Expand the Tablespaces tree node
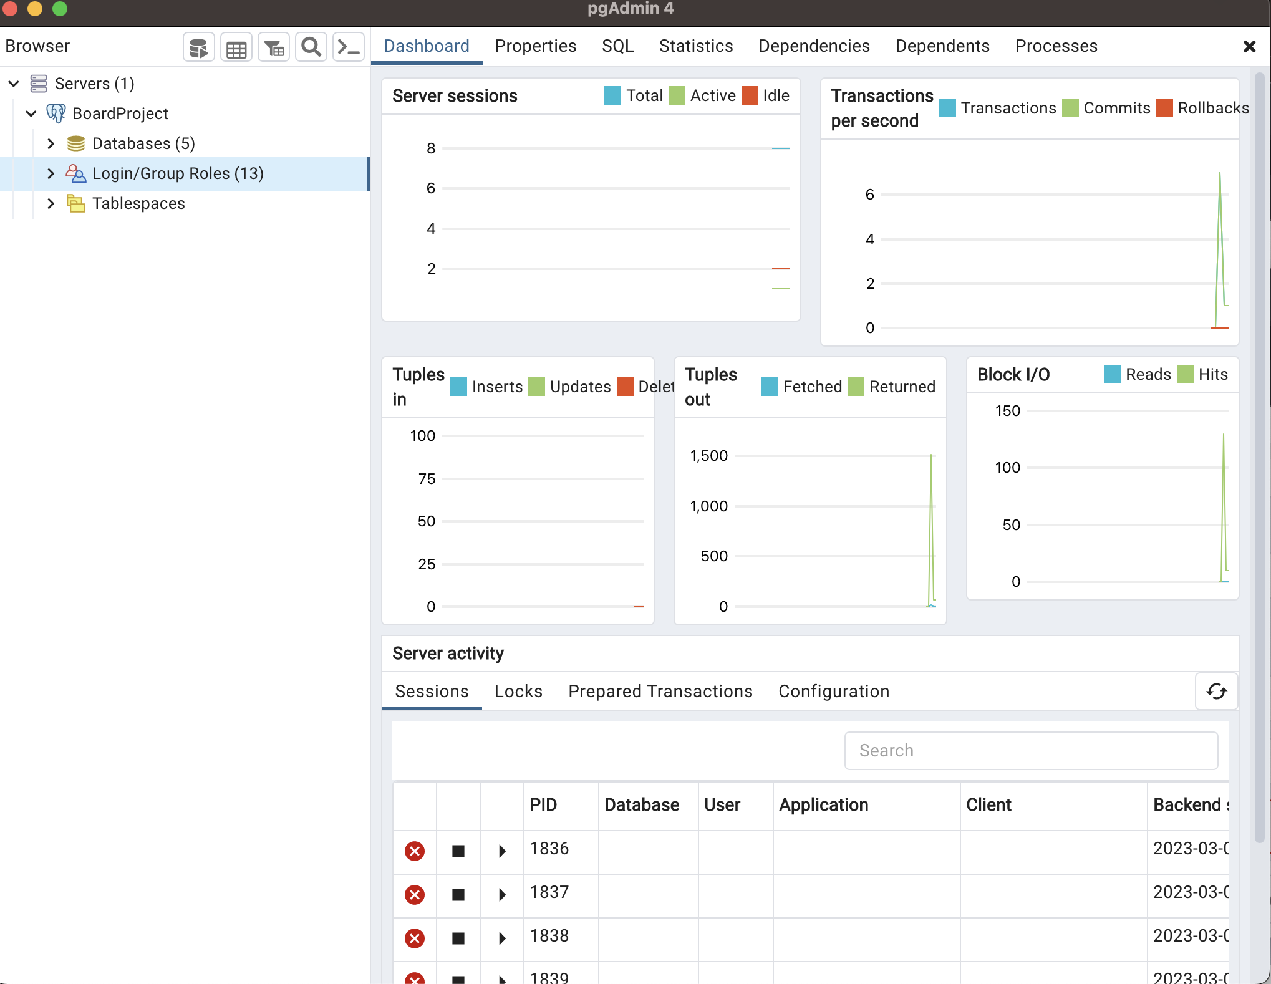 [51, 203]
